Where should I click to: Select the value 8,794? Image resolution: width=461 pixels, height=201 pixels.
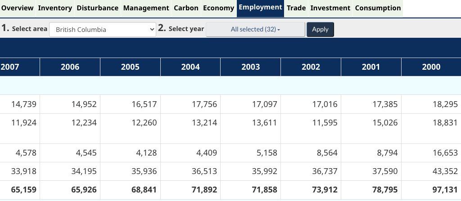(x=388, y=153)
